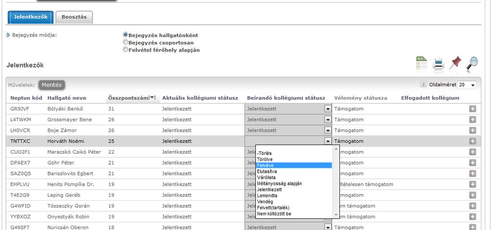Select Neptun code YYBXOZ cell
This screenshot has height=230, width=493.
click(x=21, y=217)
